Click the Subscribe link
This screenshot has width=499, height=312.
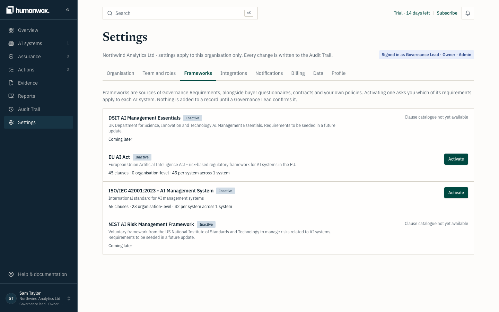[x=447, y=13]
